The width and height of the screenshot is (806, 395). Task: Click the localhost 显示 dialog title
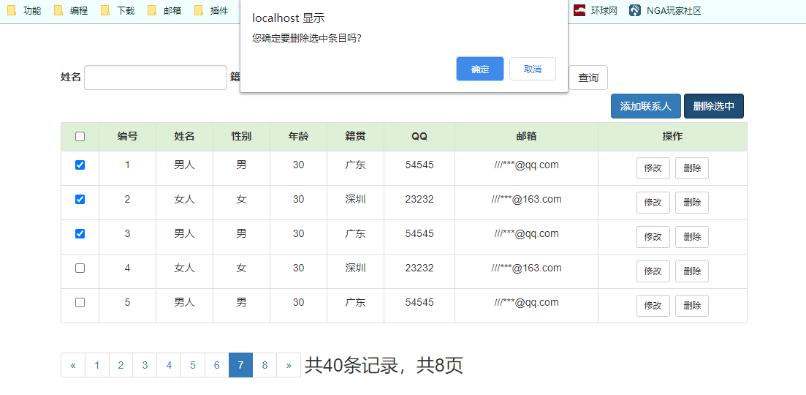tap(289, 18)
